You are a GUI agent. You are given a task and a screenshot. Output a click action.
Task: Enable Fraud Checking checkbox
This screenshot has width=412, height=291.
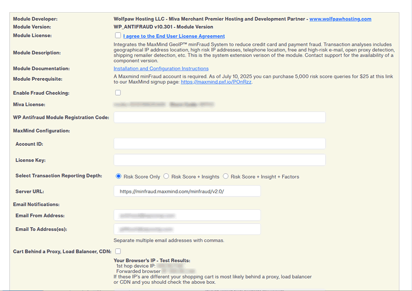point(118,93)
